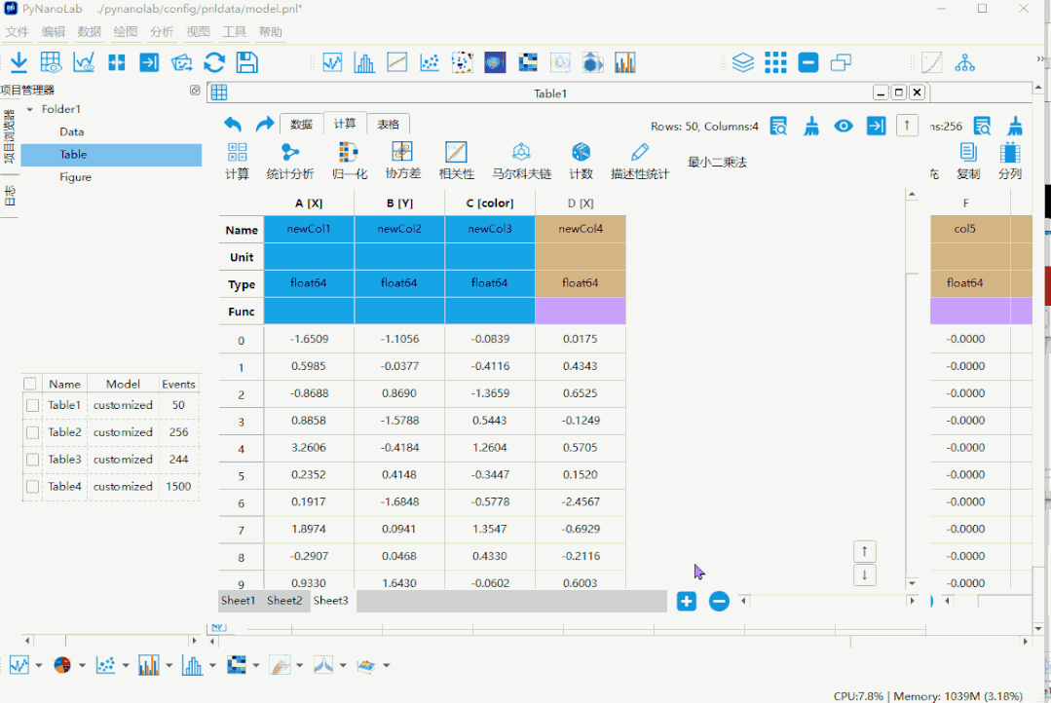This screenshot has height=703, width=1051.
Task: Click the export images icon
Action: pyautogui.click(x=181, y=62)
